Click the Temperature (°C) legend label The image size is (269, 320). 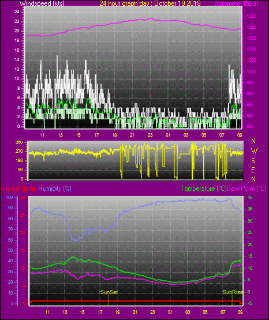point(203,189)
